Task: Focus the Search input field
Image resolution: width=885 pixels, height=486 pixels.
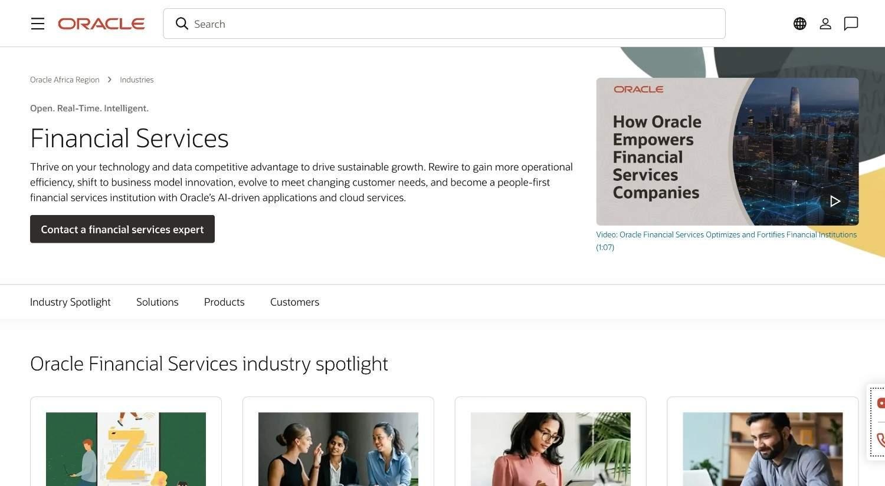Action: click(444, 24)
